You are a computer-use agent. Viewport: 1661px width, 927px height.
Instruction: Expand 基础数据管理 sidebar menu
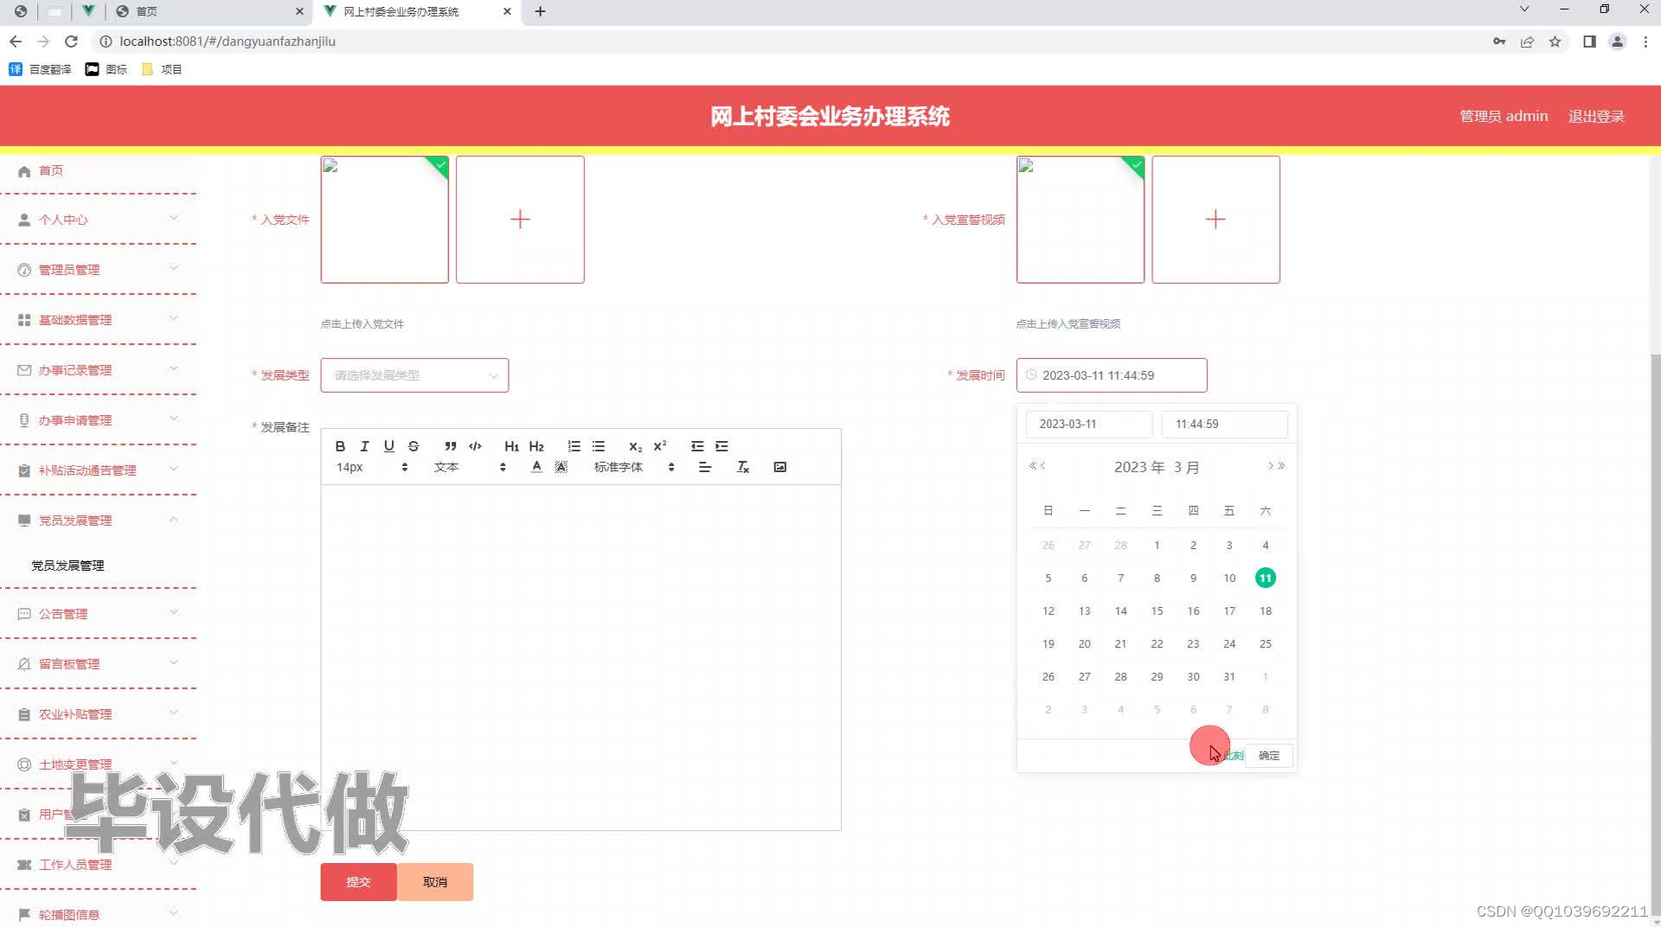tap(99, 320)
